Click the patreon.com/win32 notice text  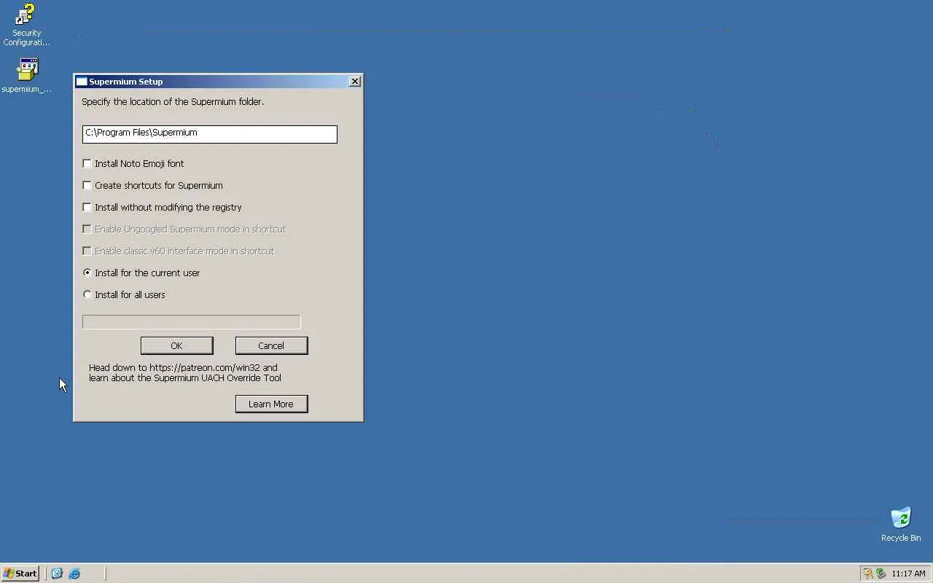(185, 373)
